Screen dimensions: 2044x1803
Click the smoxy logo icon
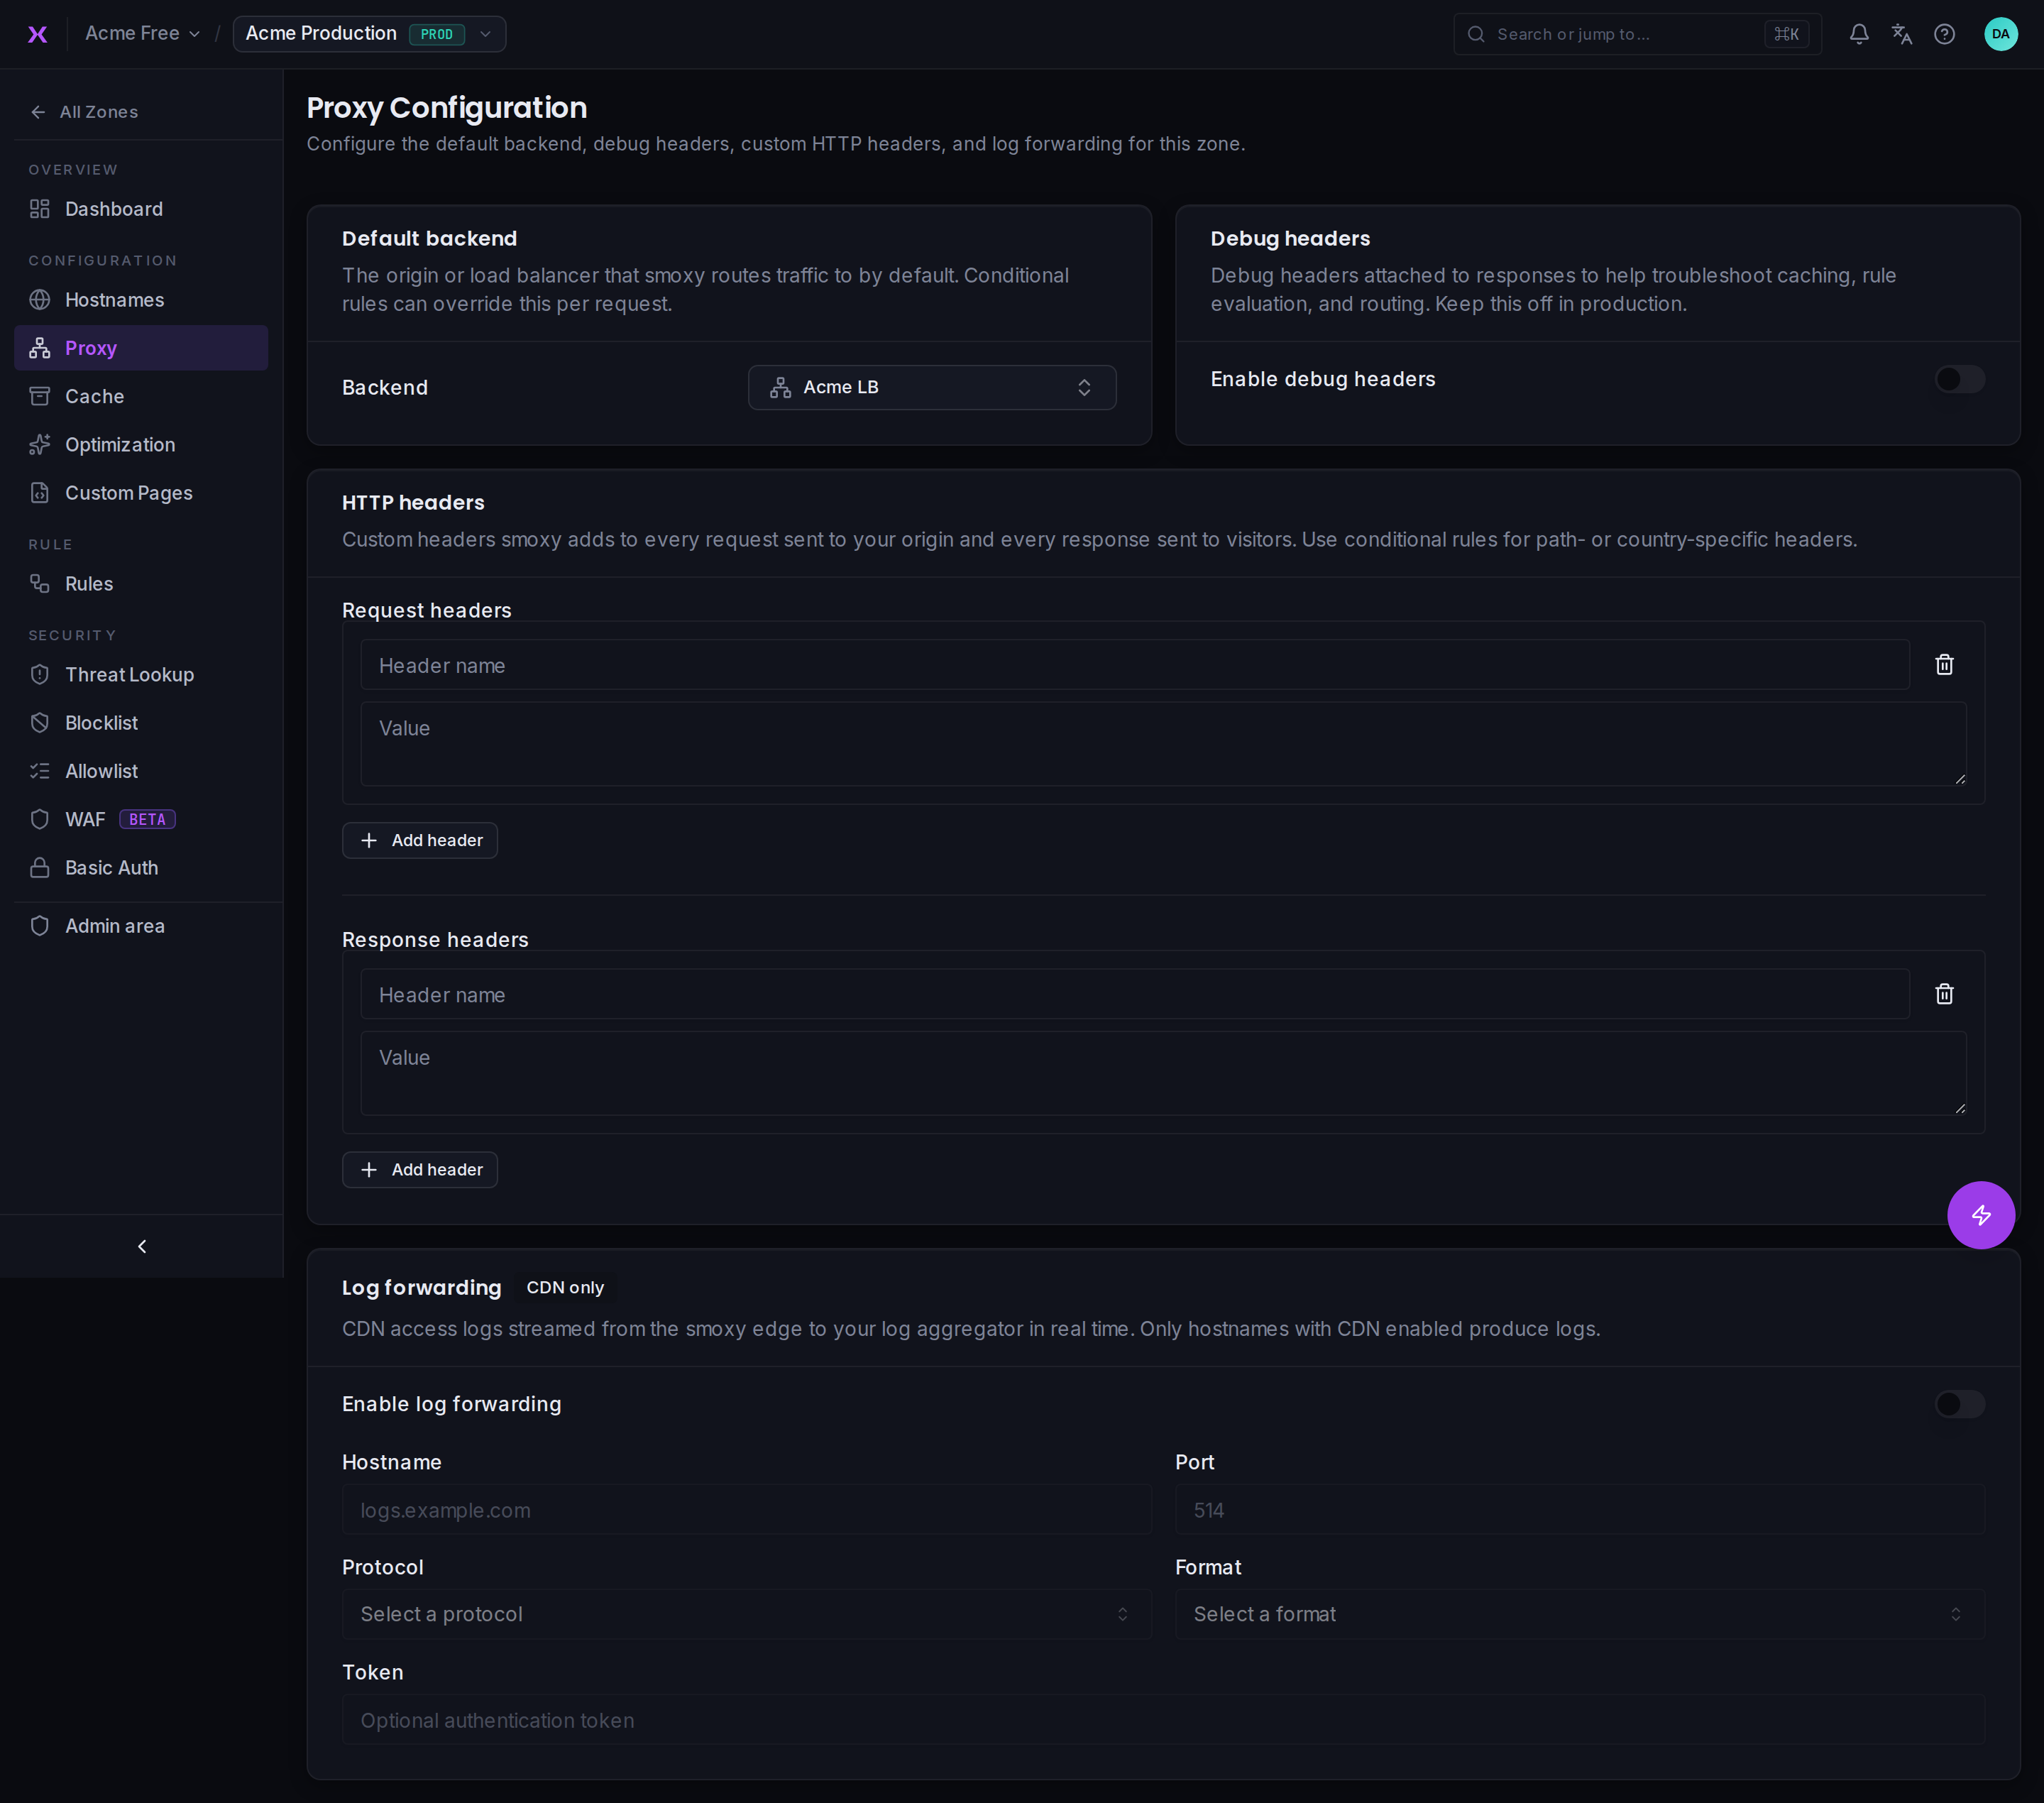click(37, 34)
